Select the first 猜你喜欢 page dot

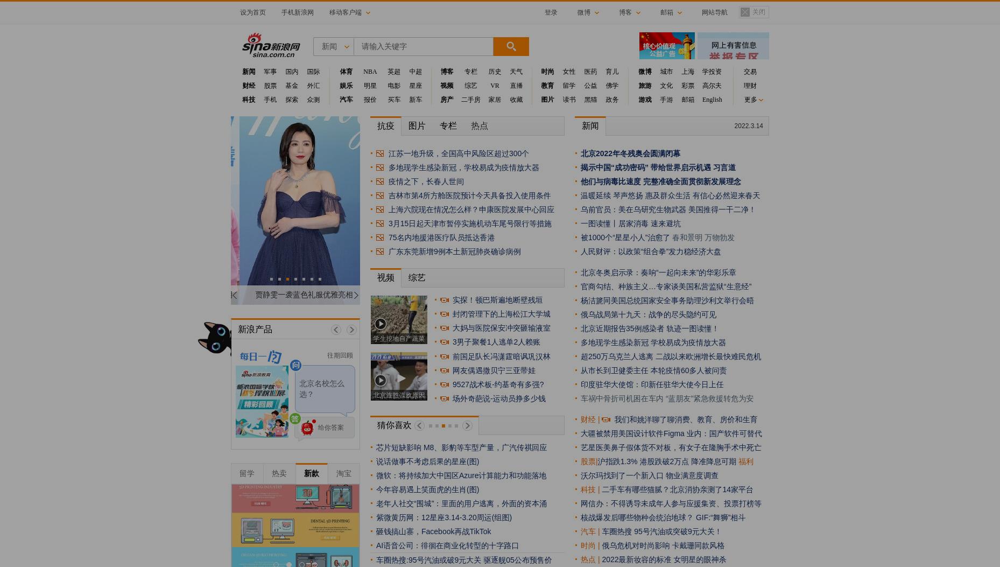(431, 426)
